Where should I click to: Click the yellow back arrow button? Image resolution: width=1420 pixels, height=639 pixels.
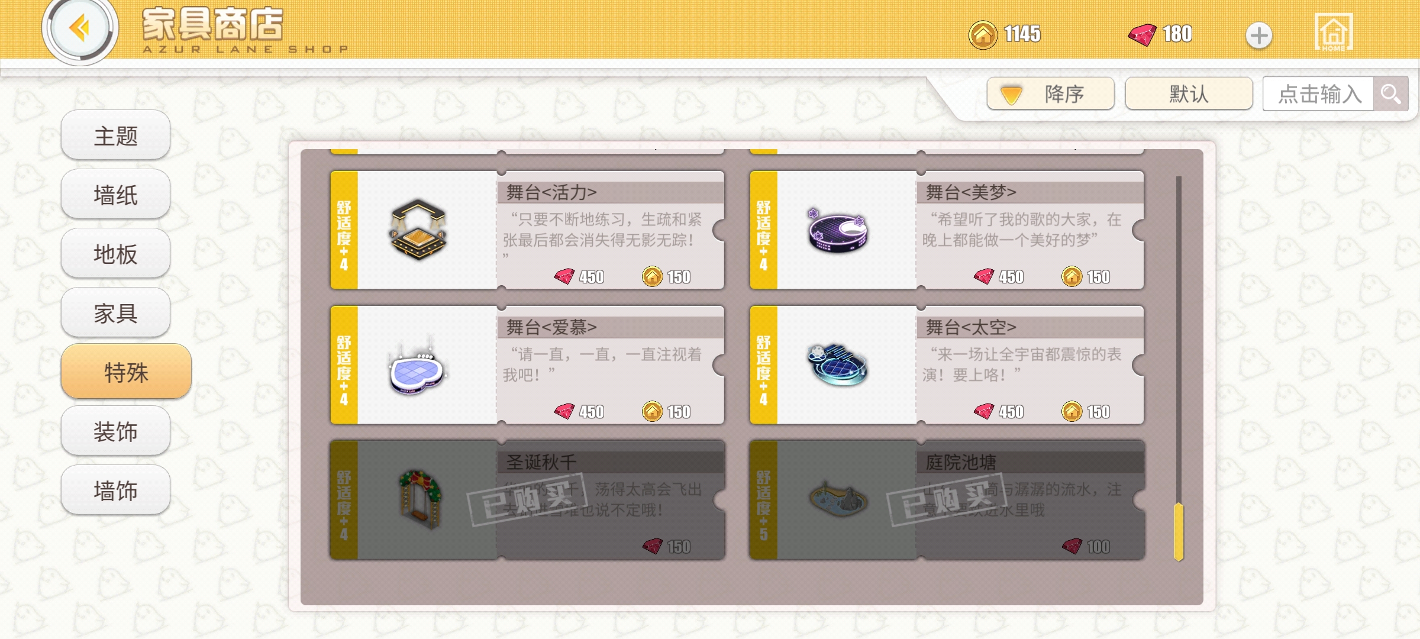(80, 28)
